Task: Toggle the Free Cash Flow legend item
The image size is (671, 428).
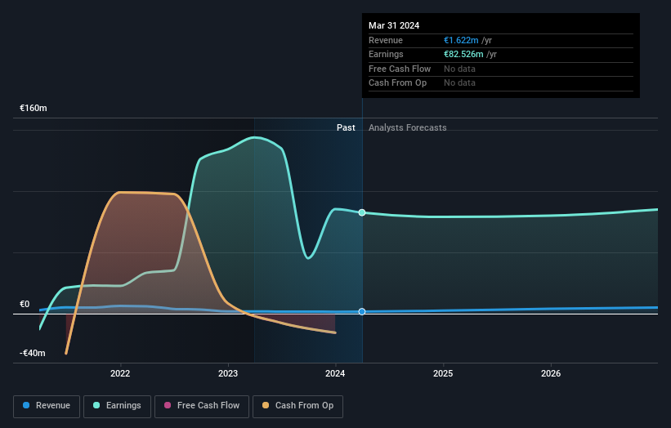Action: click(x=202, y=406)
